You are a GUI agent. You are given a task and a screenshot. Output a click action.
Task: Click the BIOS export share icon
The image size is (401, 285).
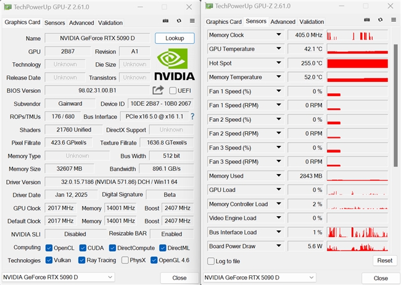[x=158, y=91]
